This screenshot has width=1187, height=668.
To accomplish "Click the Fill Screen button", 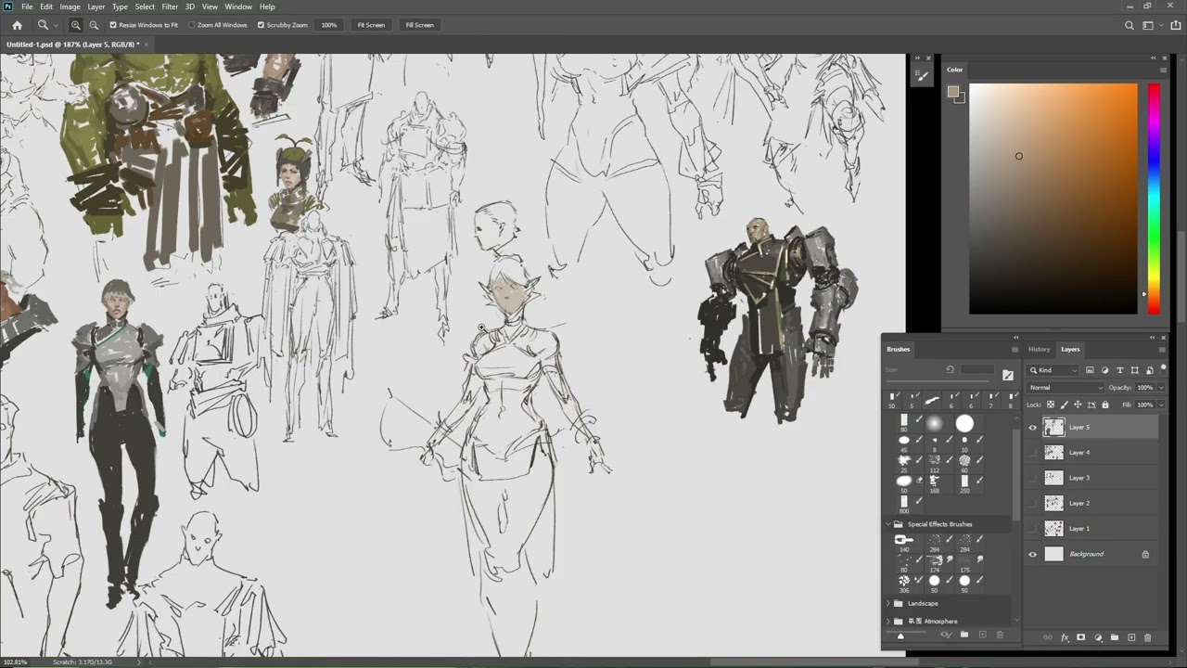I will tap(419, 25).
